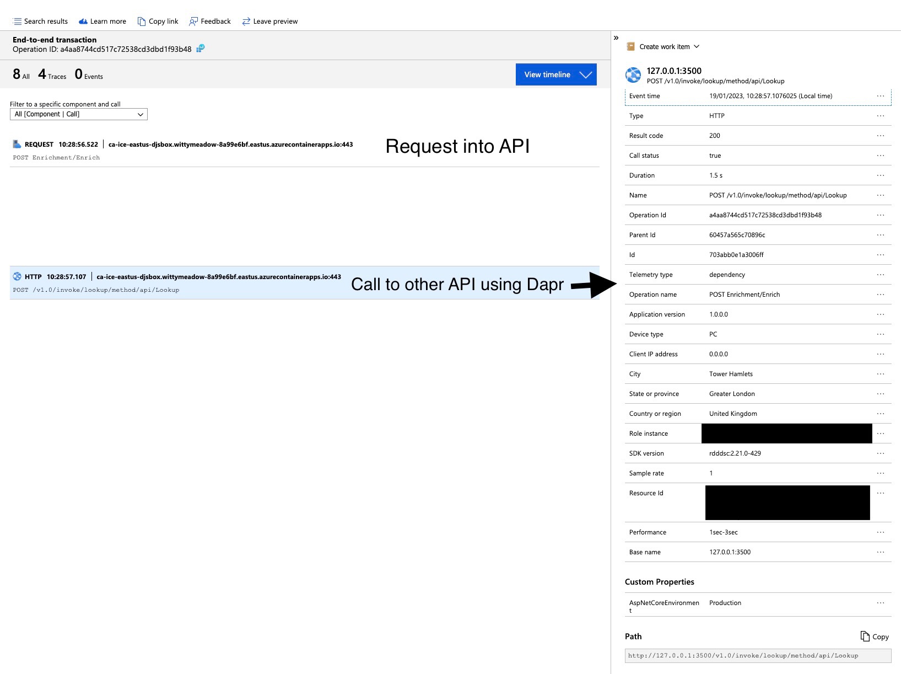Screen dimensions: 901x674
Task: Click the REQUEST telemetry document icon
Action: (16, 144)
